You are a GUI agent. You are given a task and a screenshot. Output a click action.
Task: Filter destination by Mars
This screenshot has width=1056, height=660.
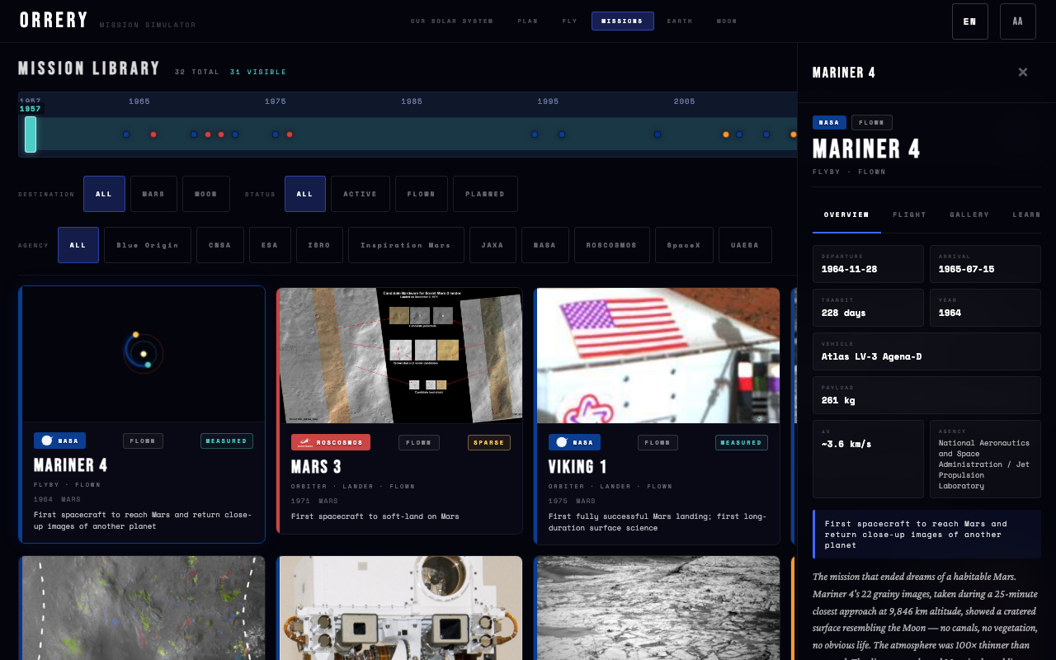(153, 194)
